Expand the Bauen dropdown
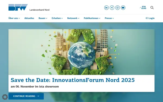This screenshot has width=163, height=102. coord(43,18)
